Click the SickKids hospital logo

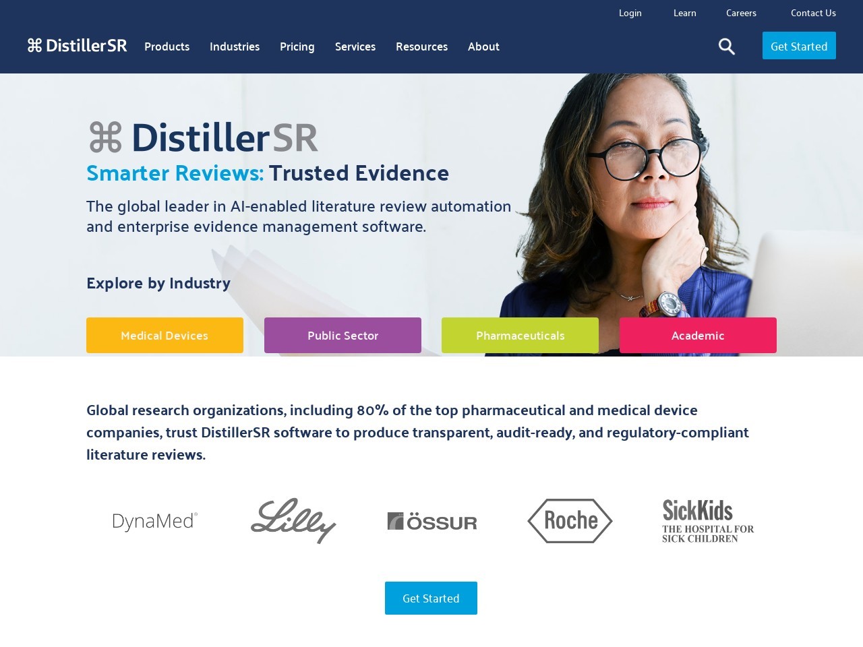(708, 521)
